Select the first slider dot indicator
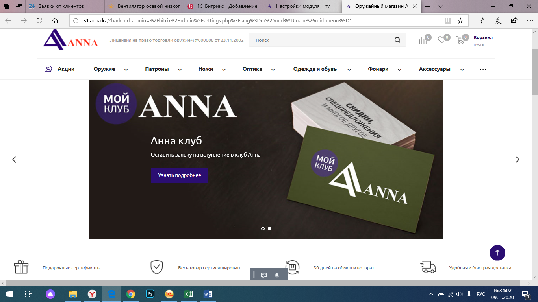This screenshot has width=538, height=302. [x=263, y=228]
